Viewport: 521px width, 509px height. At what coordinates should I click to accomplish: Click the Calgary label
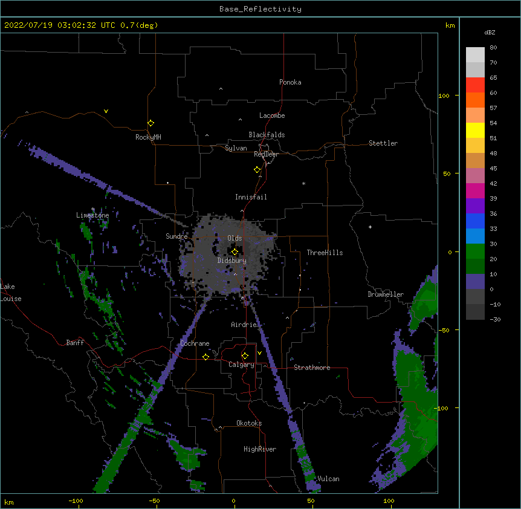(x=241, y=365)
